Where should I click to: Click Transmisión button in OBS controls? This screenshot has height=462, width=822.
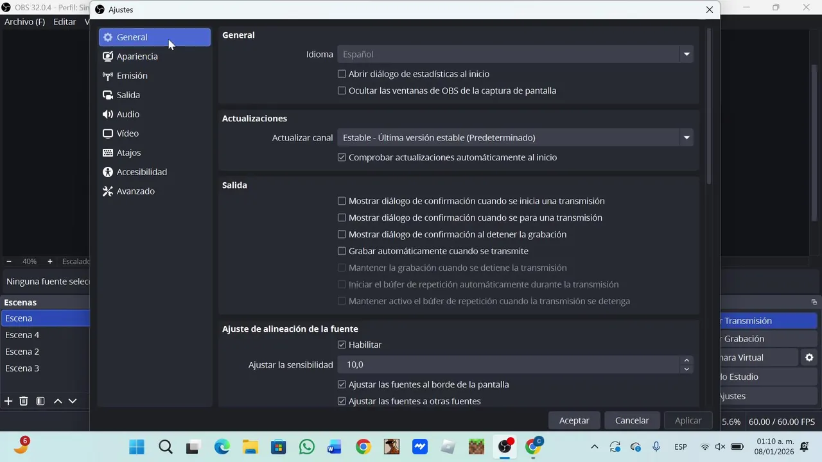(x=767, y=321)
